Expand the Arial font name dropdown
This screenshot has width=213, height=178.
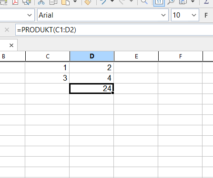pyautogui.click(x=163, y=15)
